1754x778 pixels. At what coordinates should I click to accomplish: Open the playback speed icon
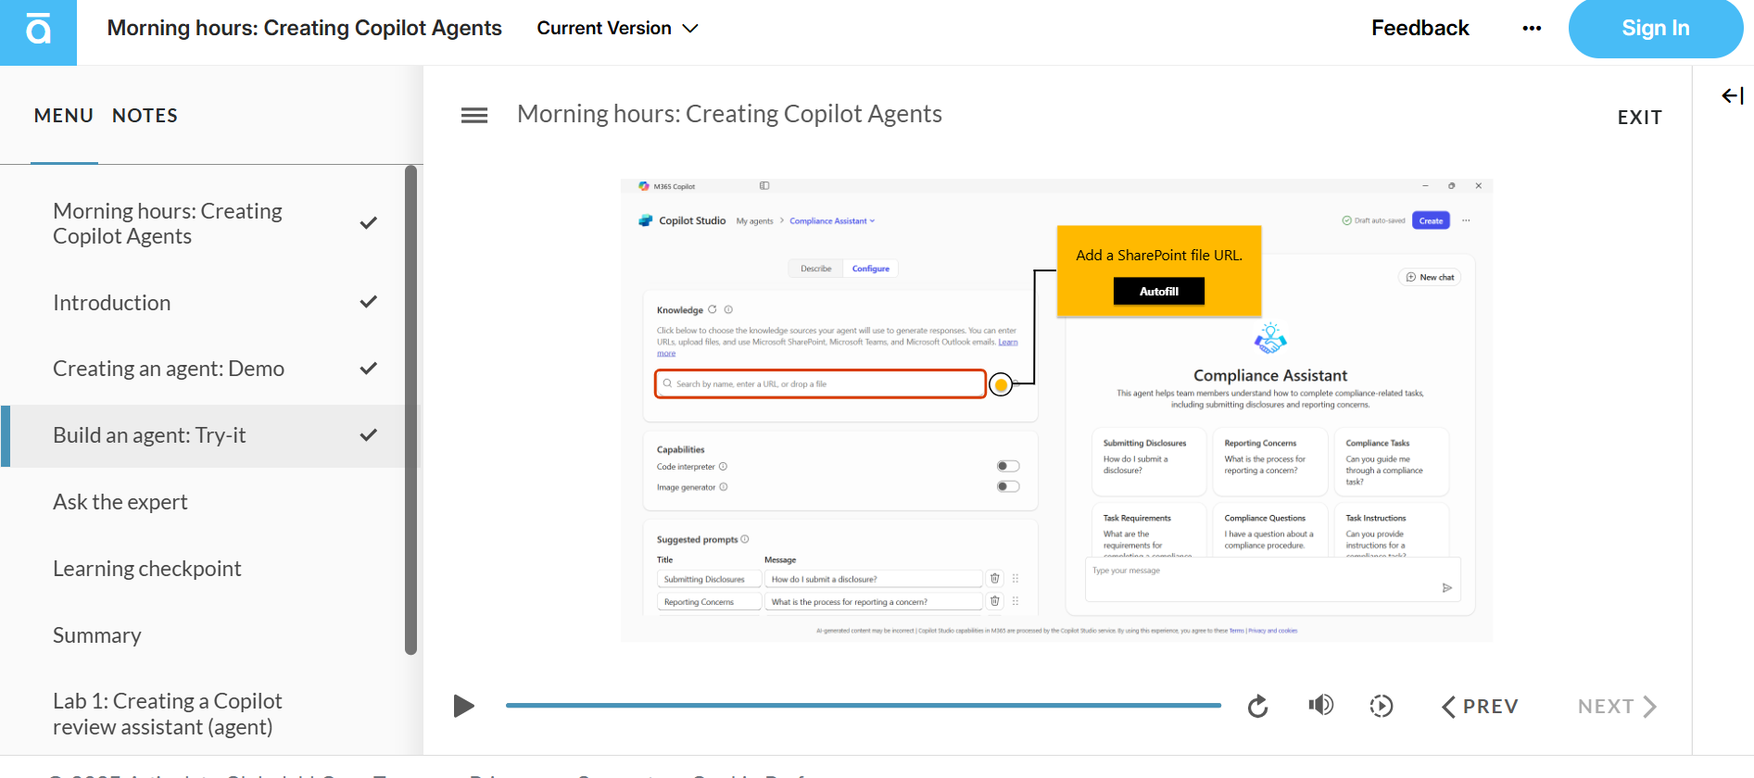(1381, 706)
